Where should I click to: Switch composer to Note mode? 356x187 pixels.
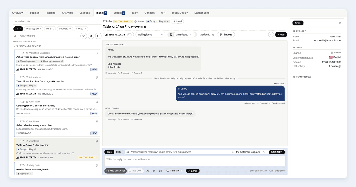(118, 152)
